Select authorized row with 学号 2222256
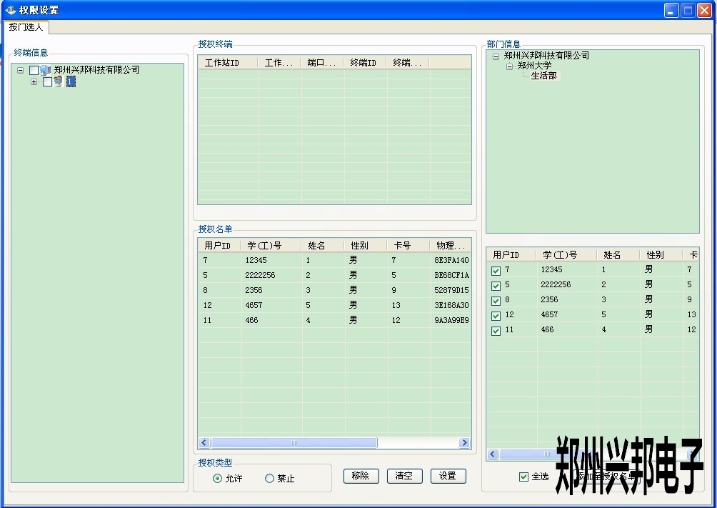Image resolution: width=717 pixels, height=508 pixels. (x=335, y=275)
